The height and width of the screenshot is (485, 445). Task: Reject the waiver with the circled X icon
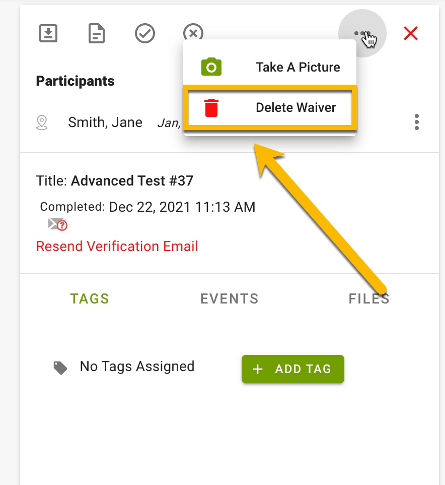[193, 32]
